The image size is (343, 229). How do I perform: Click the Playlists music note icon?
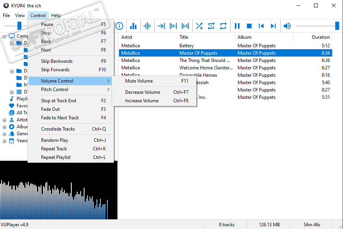pyautogui.click(x=12, y=99)
